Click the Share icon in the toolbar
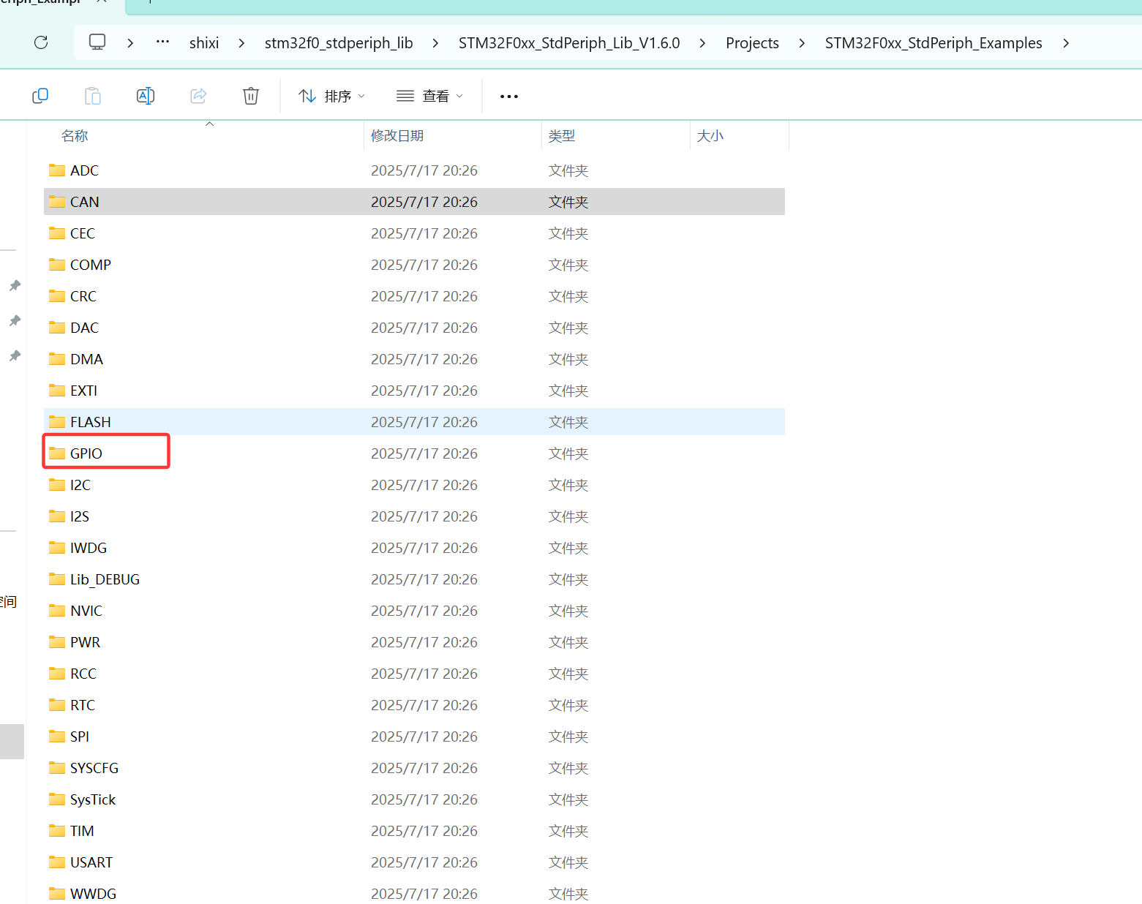Viewport: 1142px width, 904px height. click(198, 96)
